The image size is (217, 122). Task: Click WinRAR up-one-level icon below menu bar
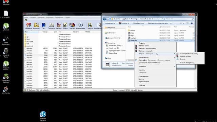tap(26, 20)
